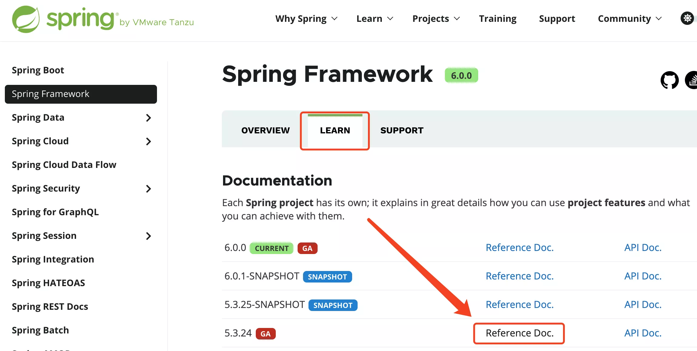Image resolution: width=697 pixels, height=351 pixels.
Task: Open the Stack Overflow icon
Action: point(691,80)
